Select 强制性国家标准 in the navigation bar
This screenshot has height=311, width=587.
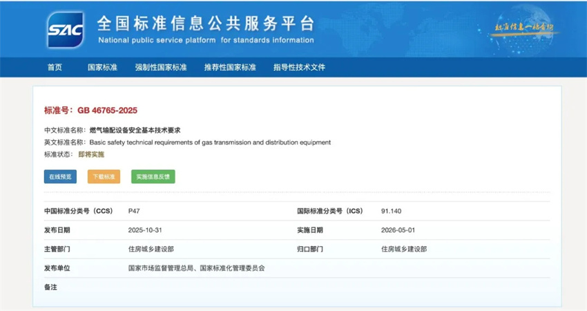click(x=161, y=67)
